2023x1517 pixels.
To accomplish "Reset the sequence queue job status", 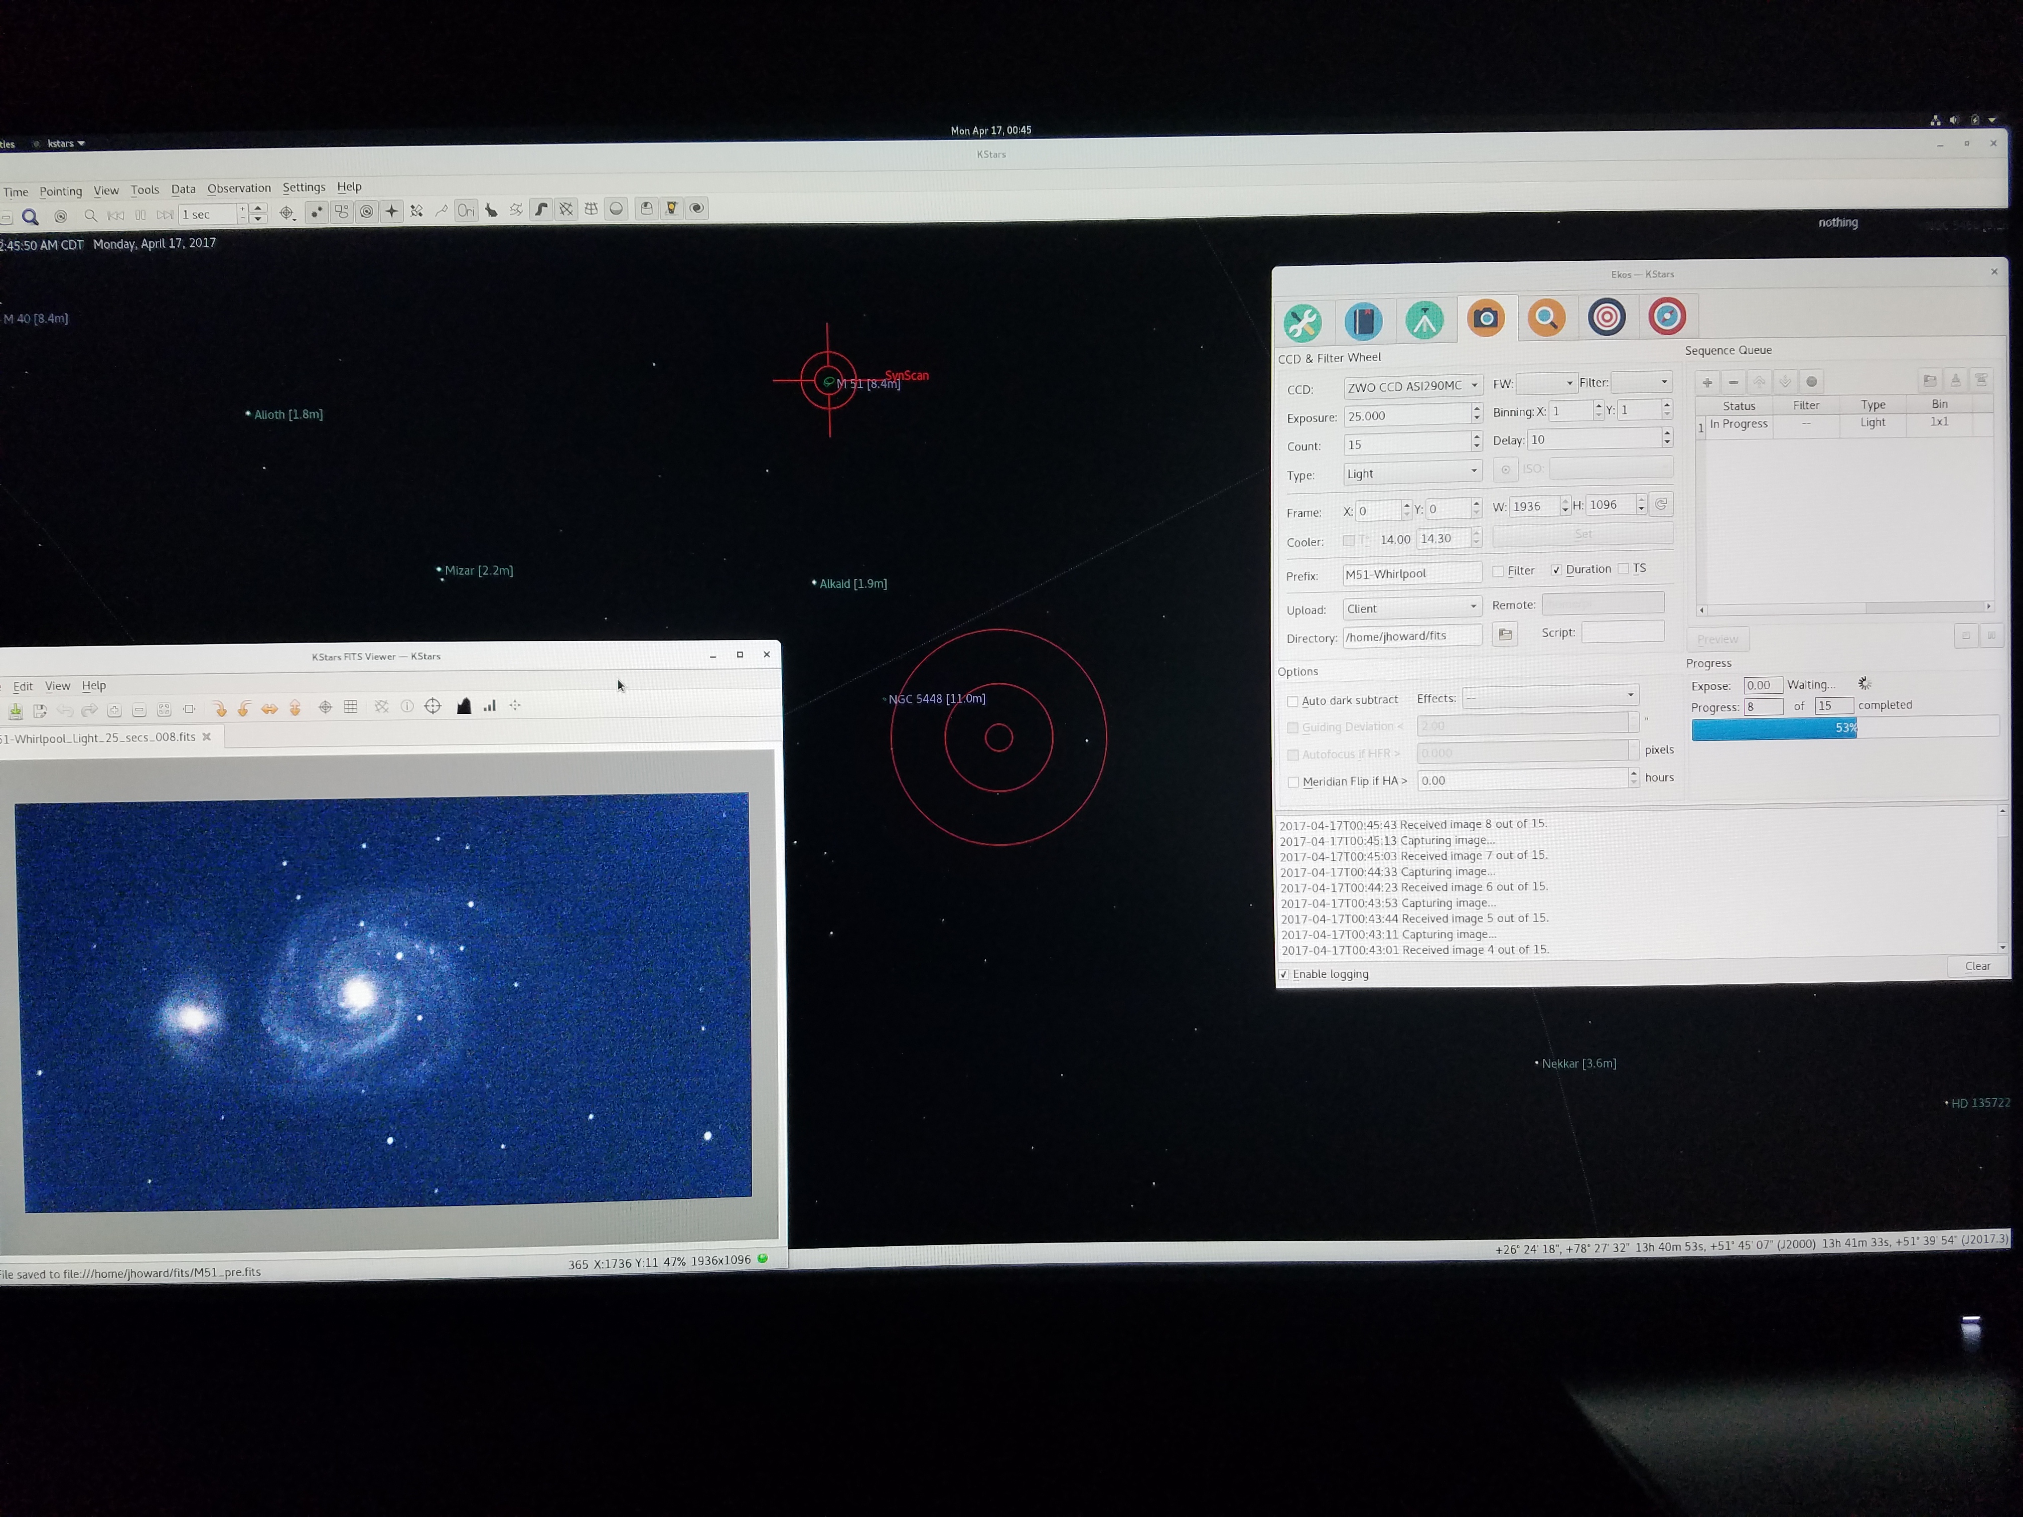I will [x=1811, y=381].
